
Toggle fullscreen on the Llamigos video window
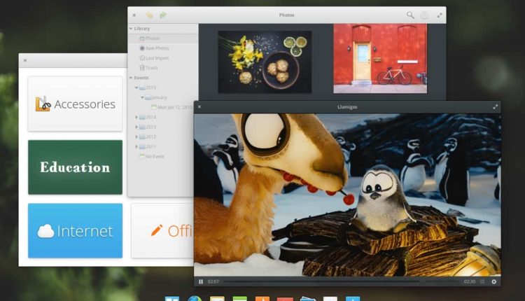495,107
